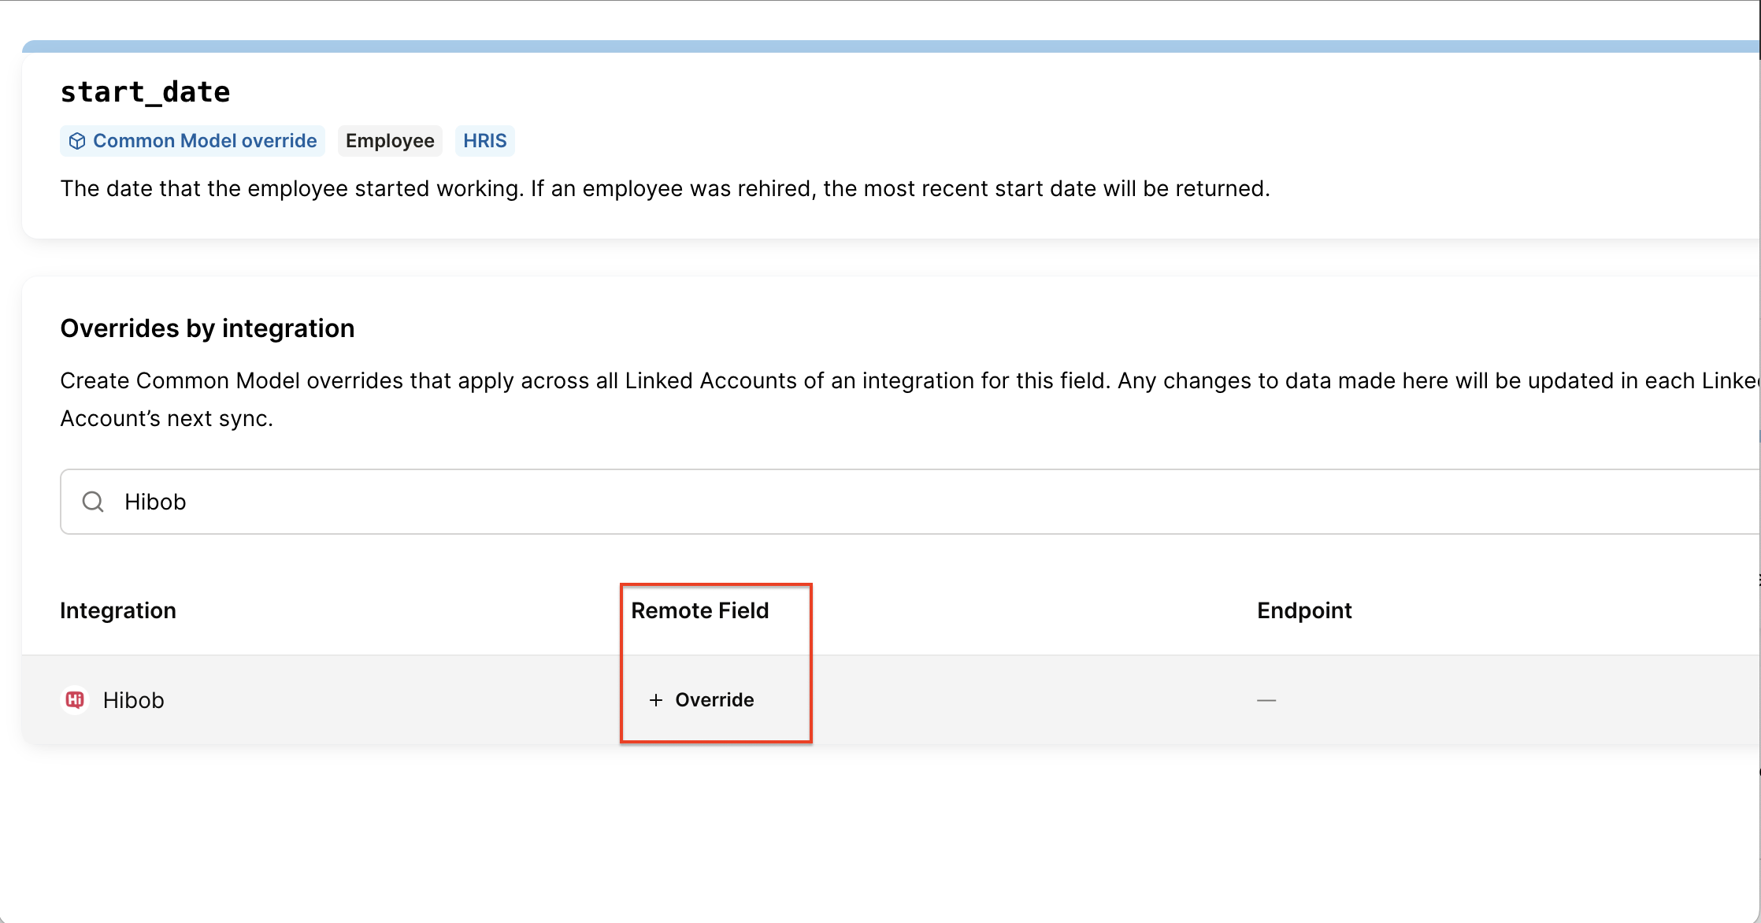The image size is (1761, 923).
Task: Click the Remote Field column header
Action: [699, 610]
